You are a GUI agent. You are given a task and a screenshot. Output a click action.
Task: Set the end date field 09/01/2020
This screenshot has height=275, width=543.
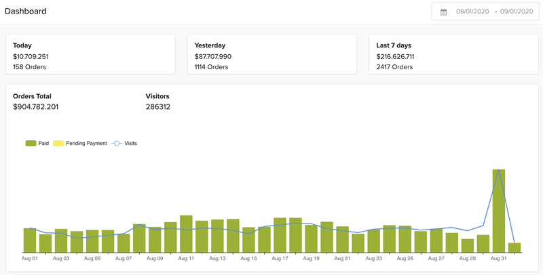(517, 12)
